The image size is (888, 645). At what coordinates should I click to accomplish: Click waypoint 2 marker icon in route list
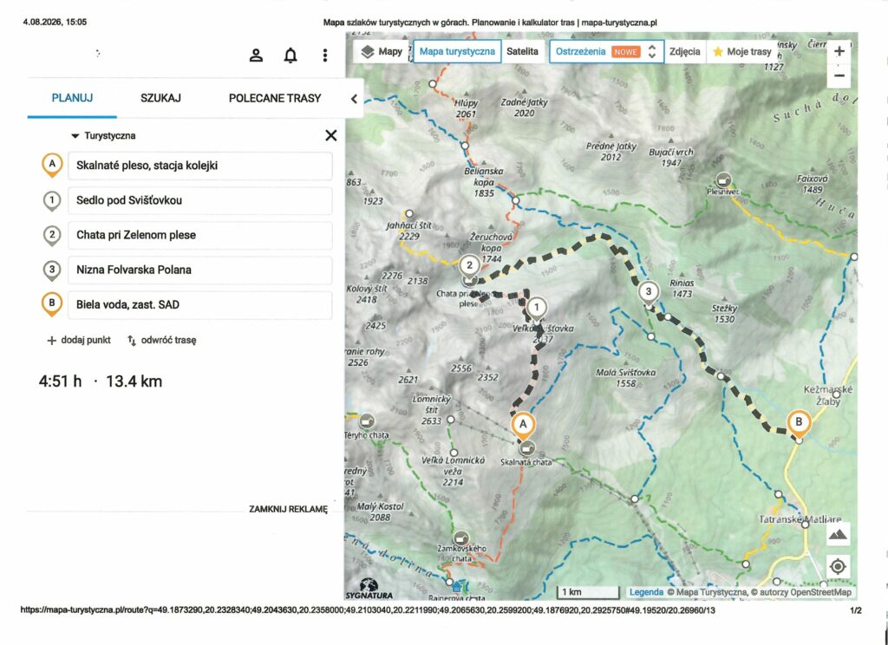[52, 236]
